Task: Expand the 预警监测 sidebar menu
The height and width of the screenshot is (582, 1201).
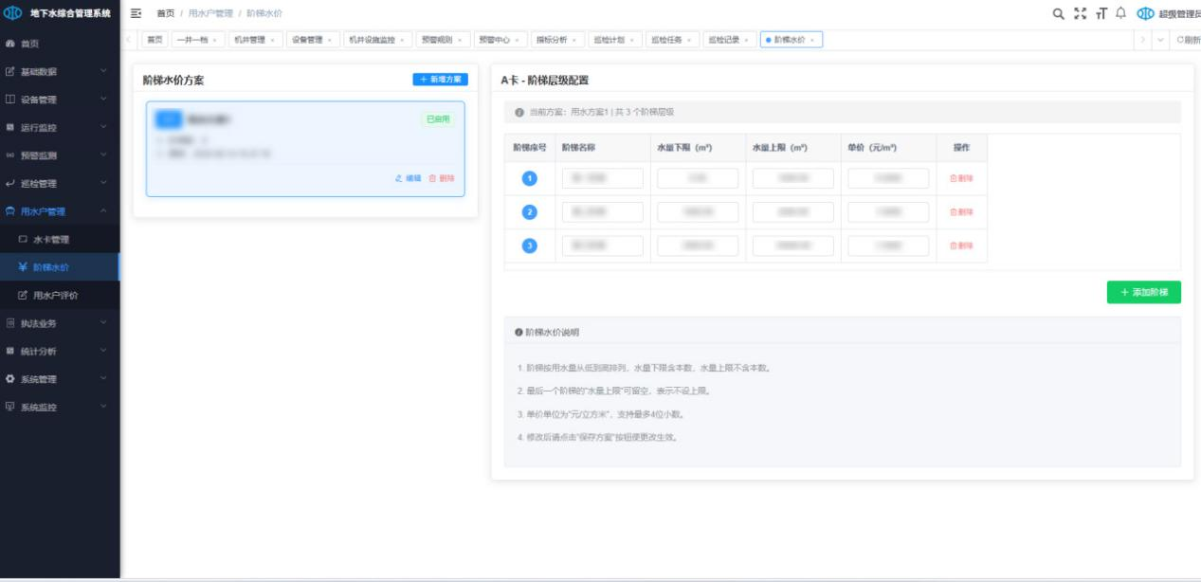Action: click(x=103, y=155)
